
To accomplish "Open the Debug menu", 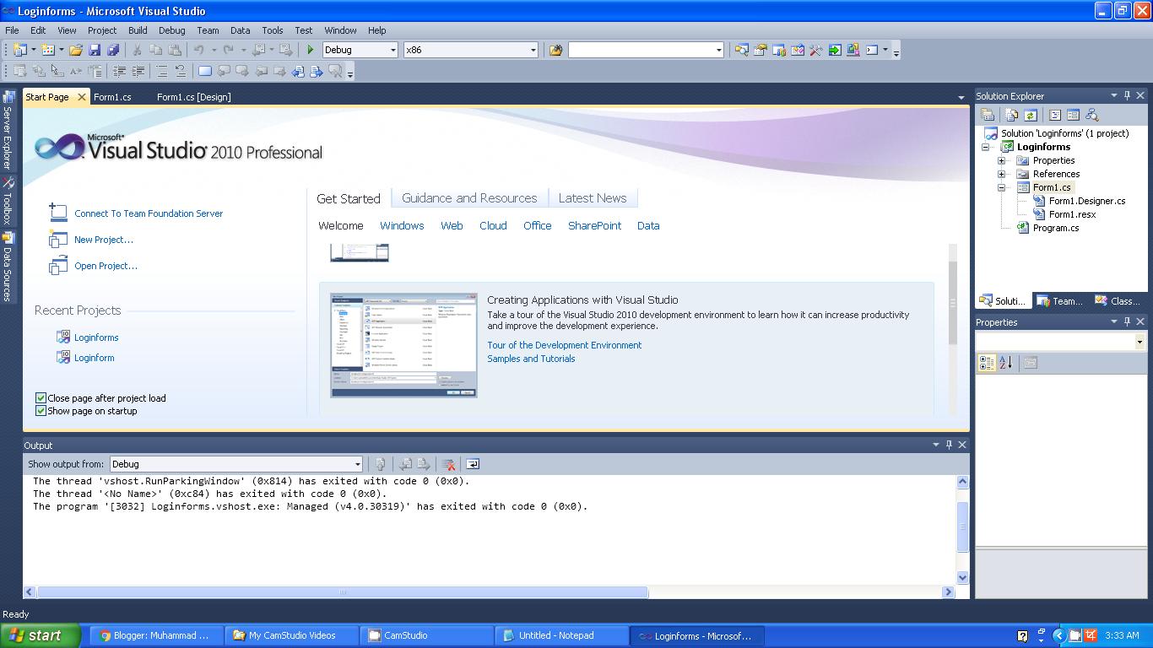I will pyautogui.click(x=171, y=30).
